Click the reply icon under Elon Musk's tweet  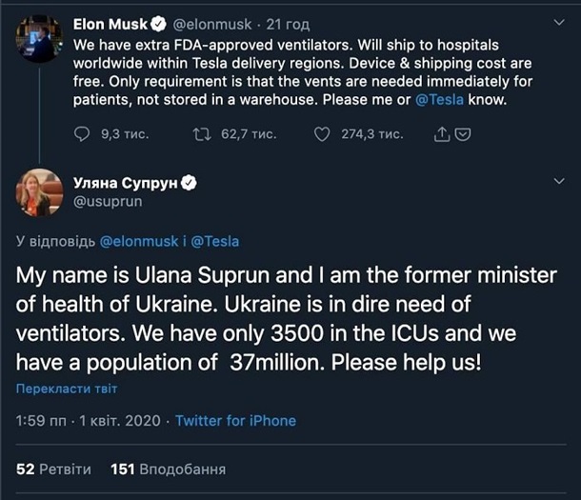(x=82, y=135)
